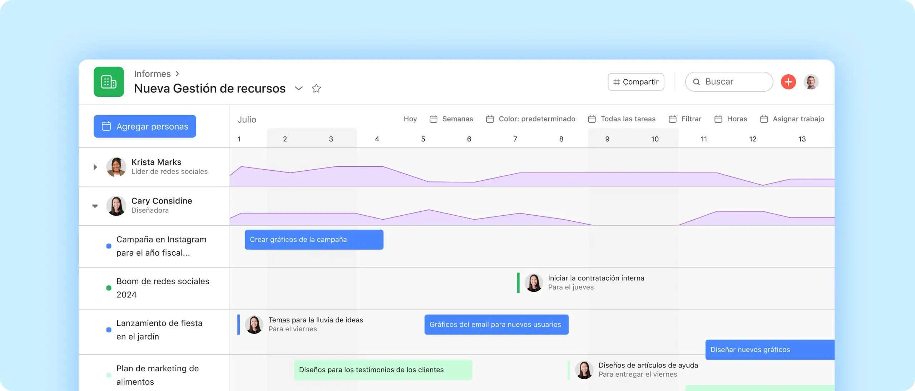Click calendar icon beside Asignar trabajo
Image resolution: width=915 pixels, height=391 pixels.
pyautogui.click(x=764, y=119)
